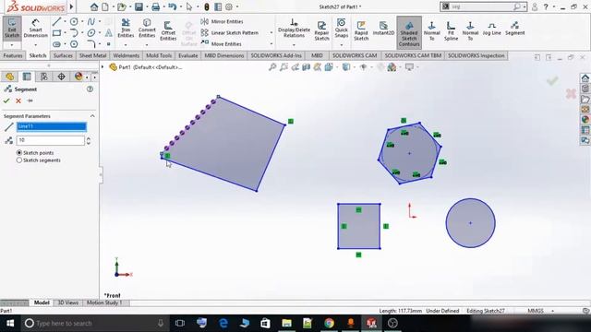
Task: Cancel Segment with red X
Action: click(18, 101)
